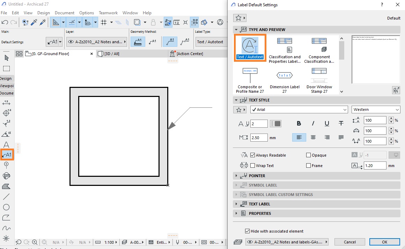Click the text pen color swatch

tap(275, 123)
